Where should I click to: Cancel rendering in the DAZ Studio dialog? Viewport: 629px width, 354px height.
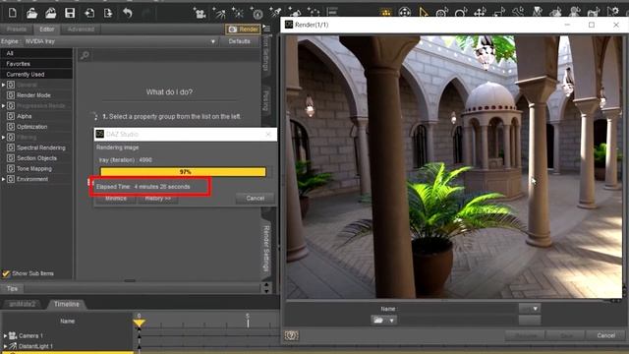pyautogui.click(x=256, y=199)
